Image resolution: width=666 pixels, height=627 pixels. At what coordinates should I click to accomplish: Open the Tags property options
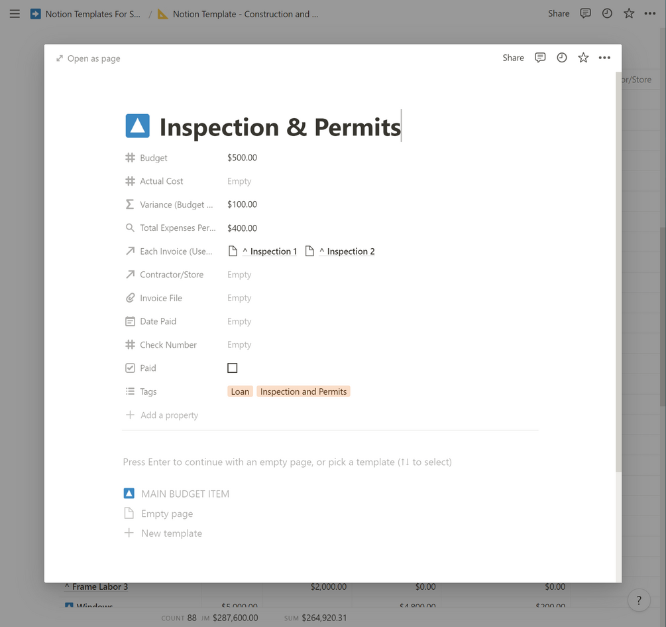[x=148, y=391]
